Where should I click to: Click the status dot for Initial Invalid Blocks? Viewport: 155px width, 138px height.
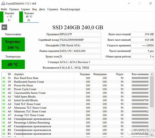(x=4, y=100)
